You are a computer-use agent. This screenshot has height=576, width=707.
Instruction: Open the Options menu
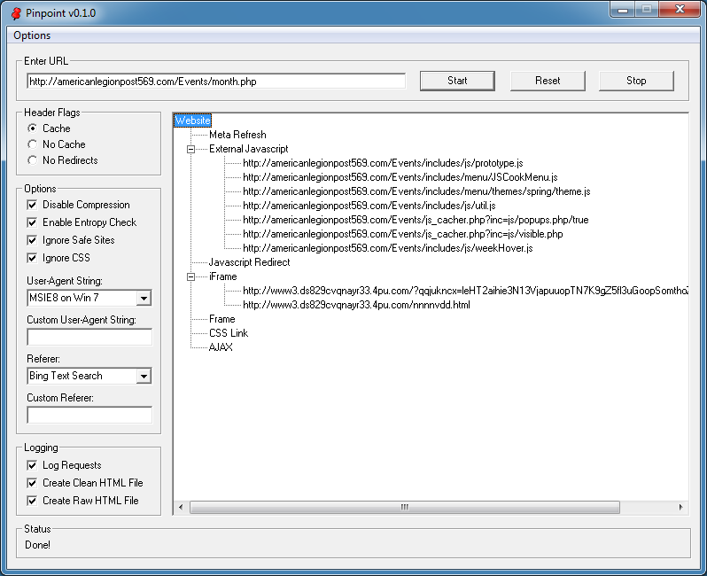[32, 35]
